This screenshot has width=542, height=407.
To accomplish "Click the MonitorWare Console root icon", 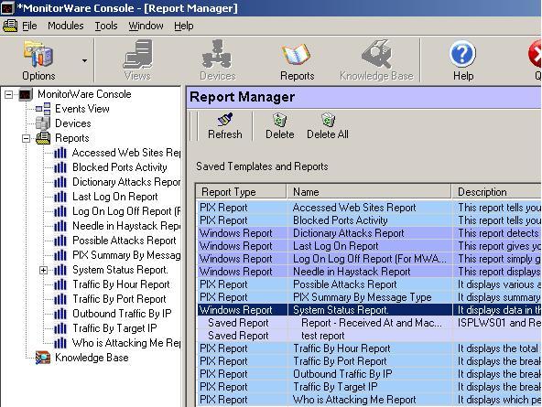I will [26, 94].
